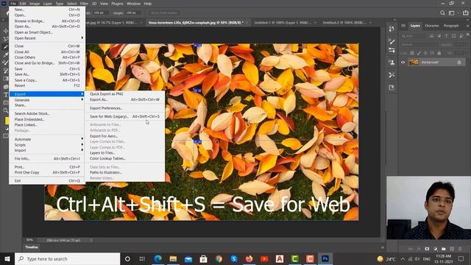The width and height of the screenshot is (471, 265).
Task: Hide the Background layer eye icon
Action: click(403, 62)
